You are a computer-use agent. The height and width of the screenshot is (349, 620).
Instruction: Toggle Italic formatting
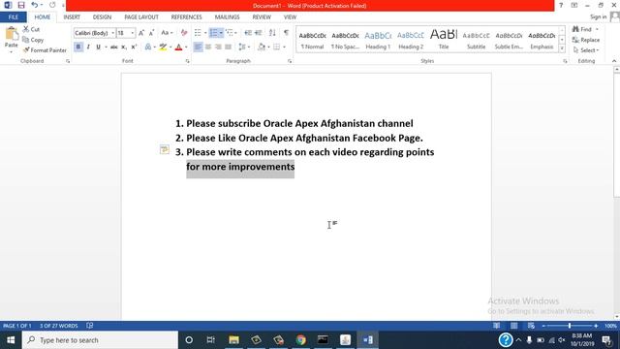[x=88, y=48]
